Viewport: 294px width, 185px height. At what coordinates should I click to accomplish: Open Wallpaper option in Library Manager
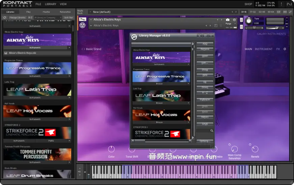(x=205, y=100)
